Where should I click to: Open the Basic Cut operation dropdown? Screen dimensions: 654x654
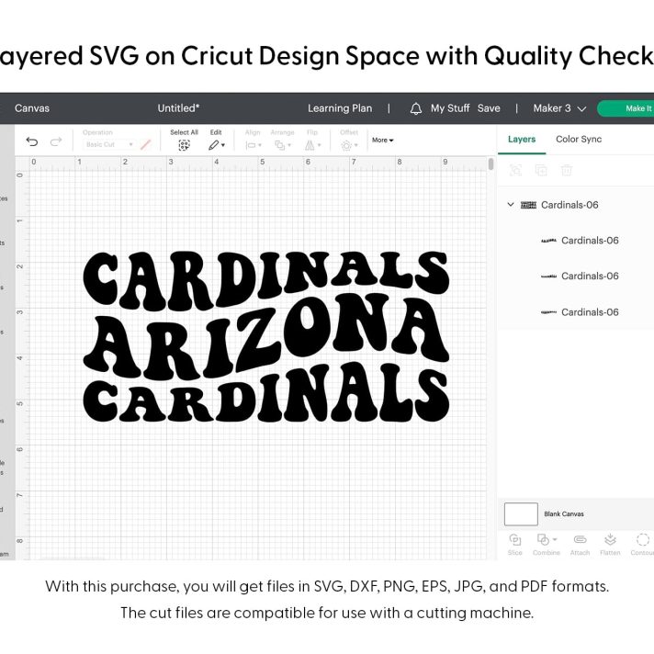[109, 144]
